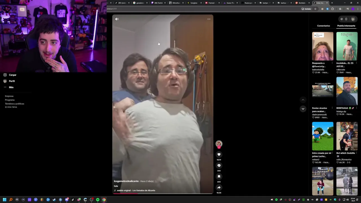361x203 pixels.
Task: Click the video progress bar
Action: tap(162, 193)
